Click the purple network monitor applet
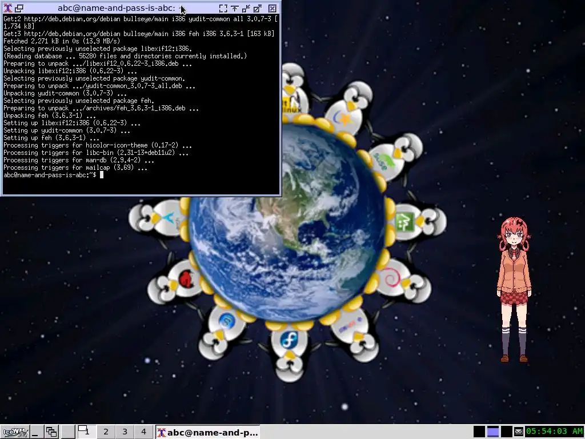 point(493,432)
